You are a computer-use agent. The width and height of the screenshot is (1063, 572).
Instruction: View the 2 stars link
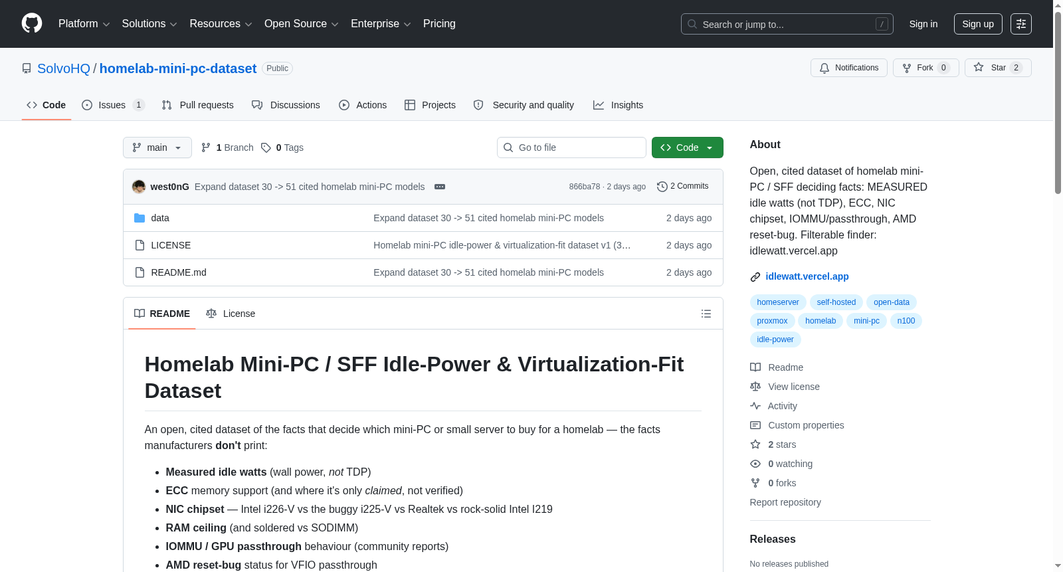[x=773, y=444]
